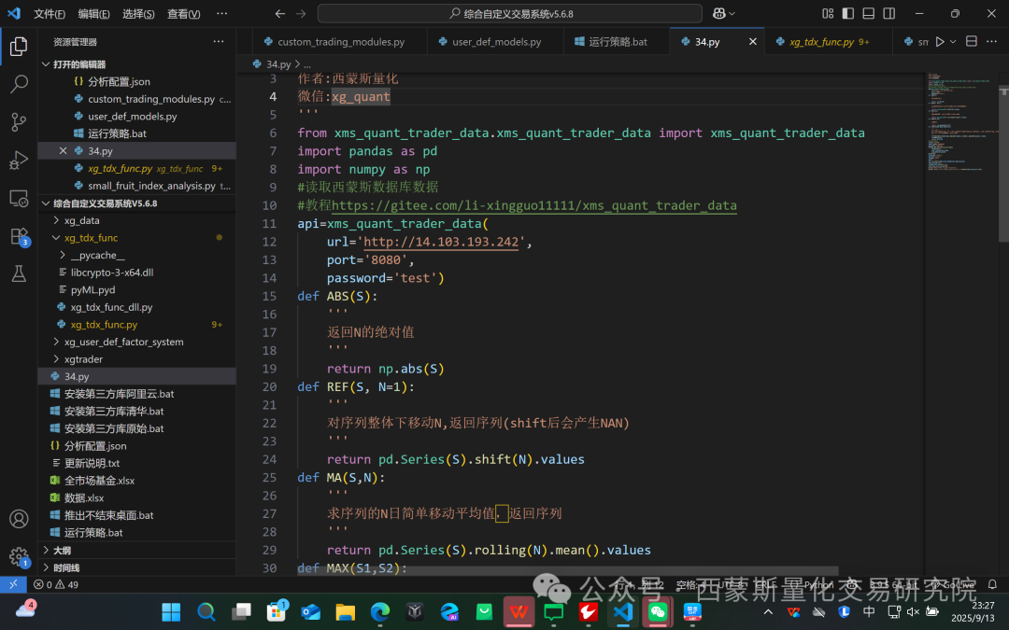Screen dimensions: 1009x630
Task: Click the command center search box
Action: (x=510, y=13)
